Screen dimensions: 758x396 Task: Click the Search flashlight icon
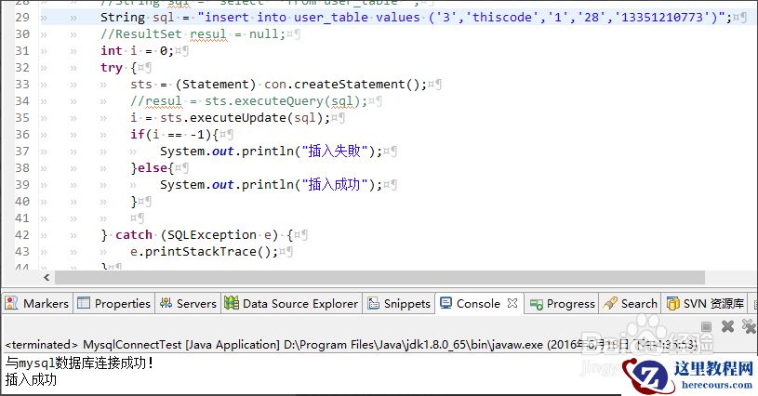point(610,303)
